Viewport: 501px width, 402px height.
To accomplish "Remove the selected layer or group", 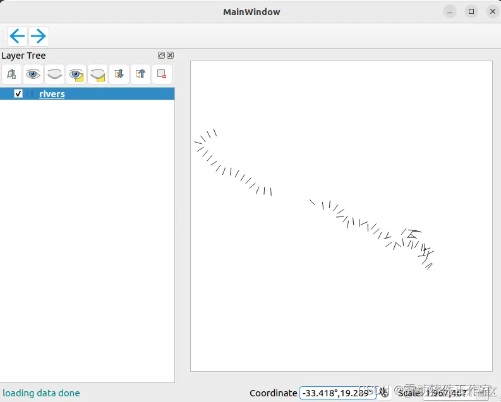I will 162,74.
